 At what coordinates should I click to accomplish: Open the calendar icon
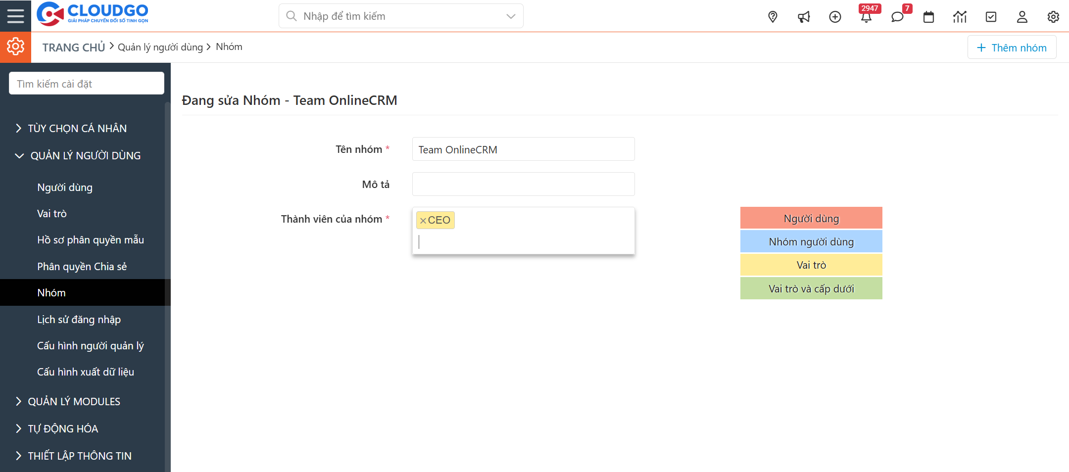[928, 17]
